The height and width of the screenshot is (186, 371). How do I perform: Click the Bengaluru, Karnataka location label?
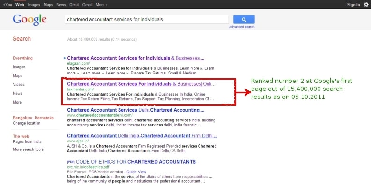[33, 118]
